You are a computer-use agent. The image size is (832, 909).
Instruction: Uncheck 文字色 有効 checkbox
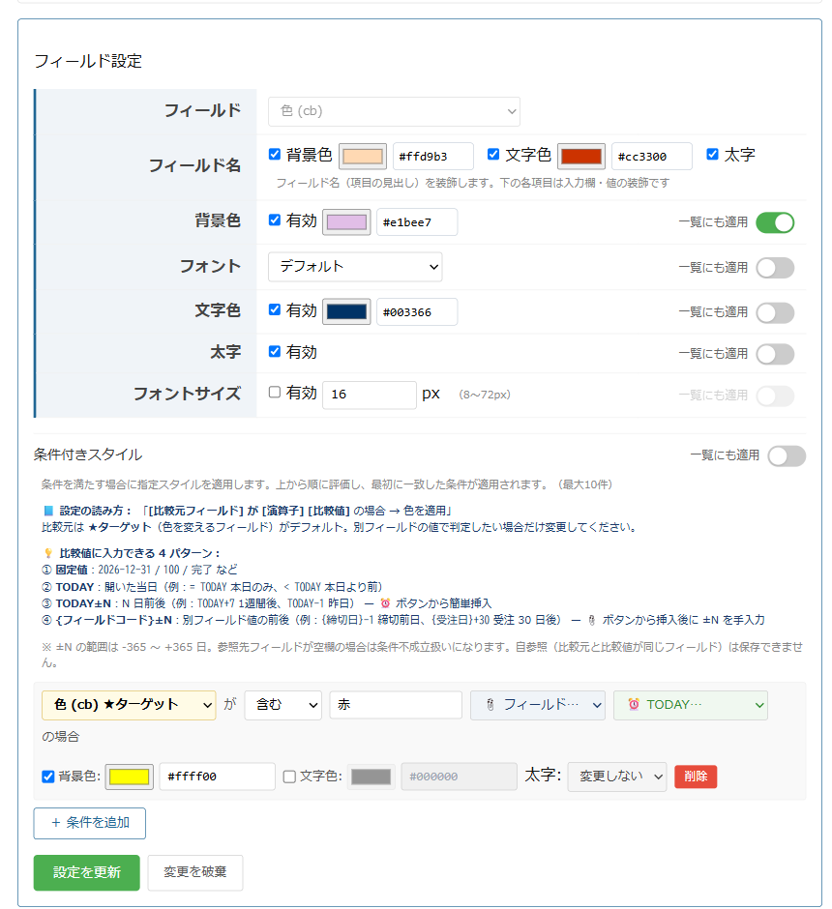click(275, 310)
